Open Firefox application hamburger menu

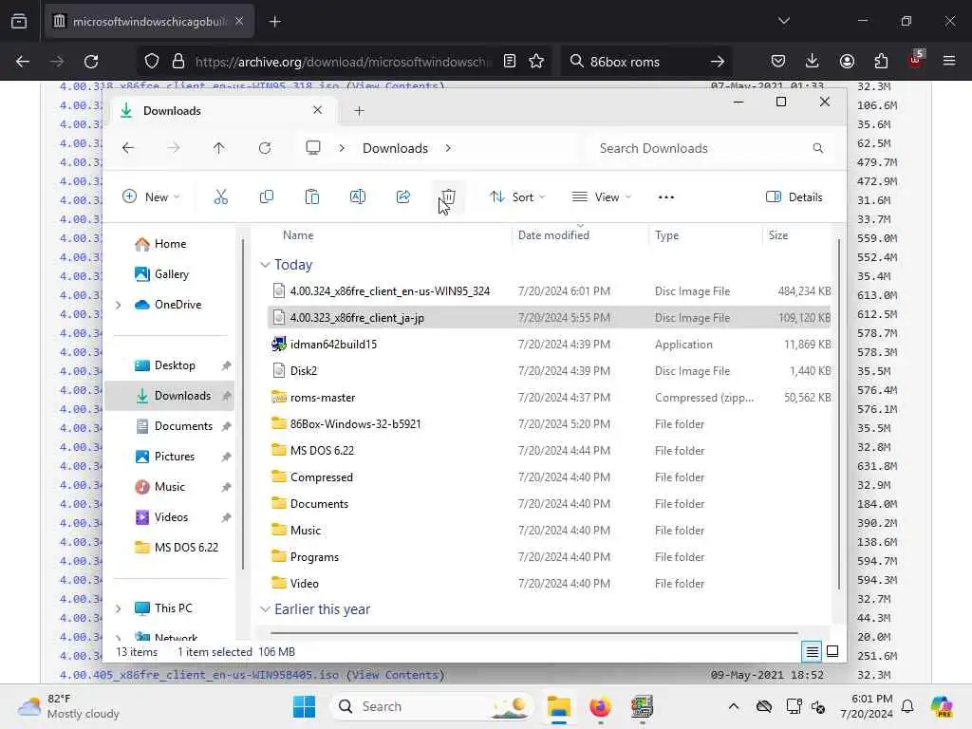click(x=949, y=62)
